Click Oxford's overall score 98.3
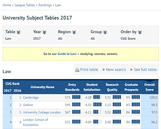161x129 pixels. tap(154, 105)
